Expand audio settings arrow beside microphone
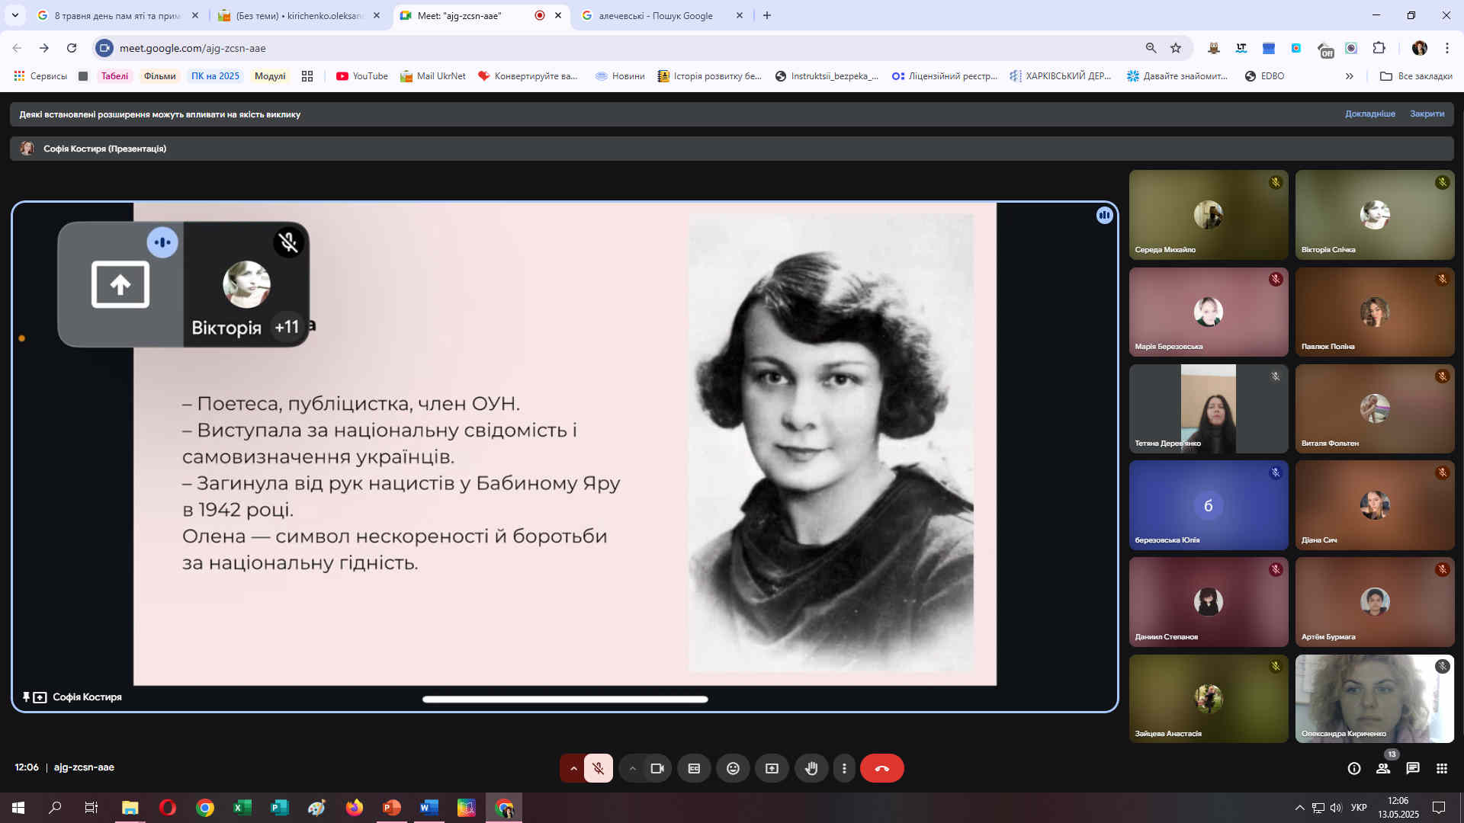The image size is (1464, 823). pyautogui.click(x=573, y=768)
